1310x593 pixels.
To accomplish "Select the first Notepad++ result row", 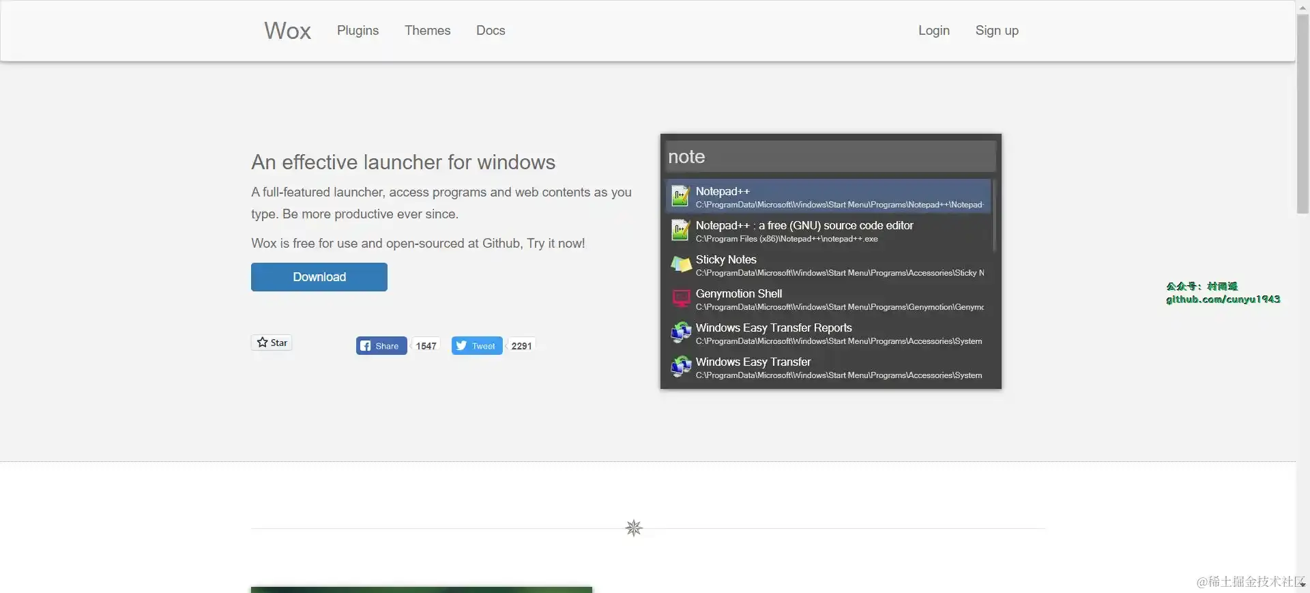I will point(828,197).
